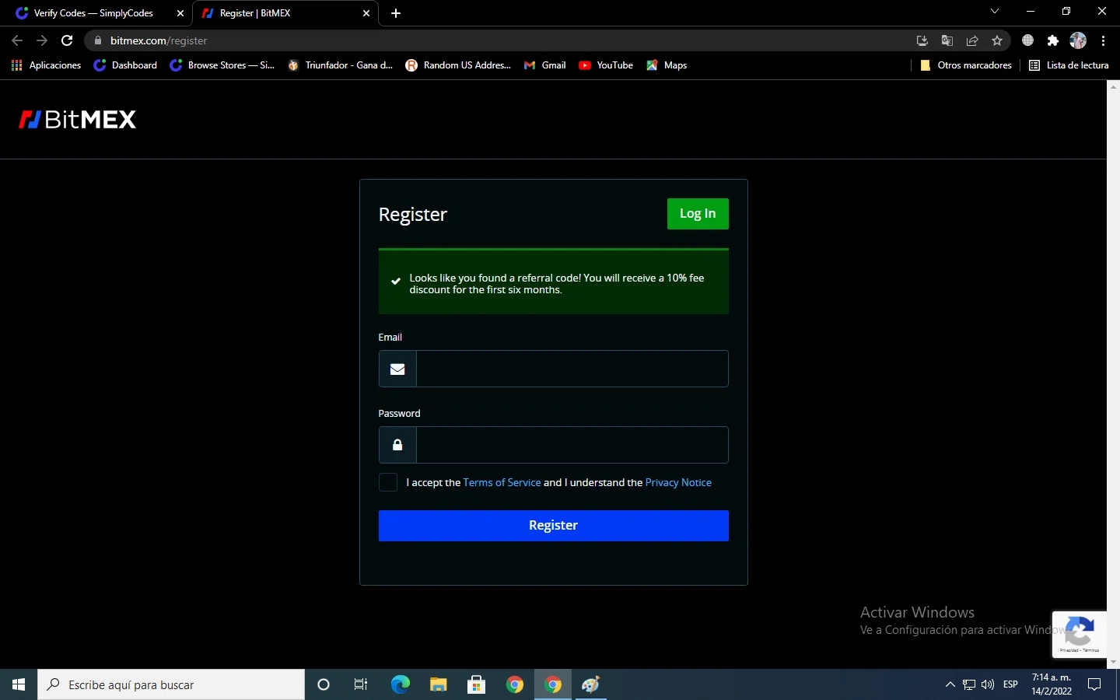Click the lock icon beside Password

point(397,445)
